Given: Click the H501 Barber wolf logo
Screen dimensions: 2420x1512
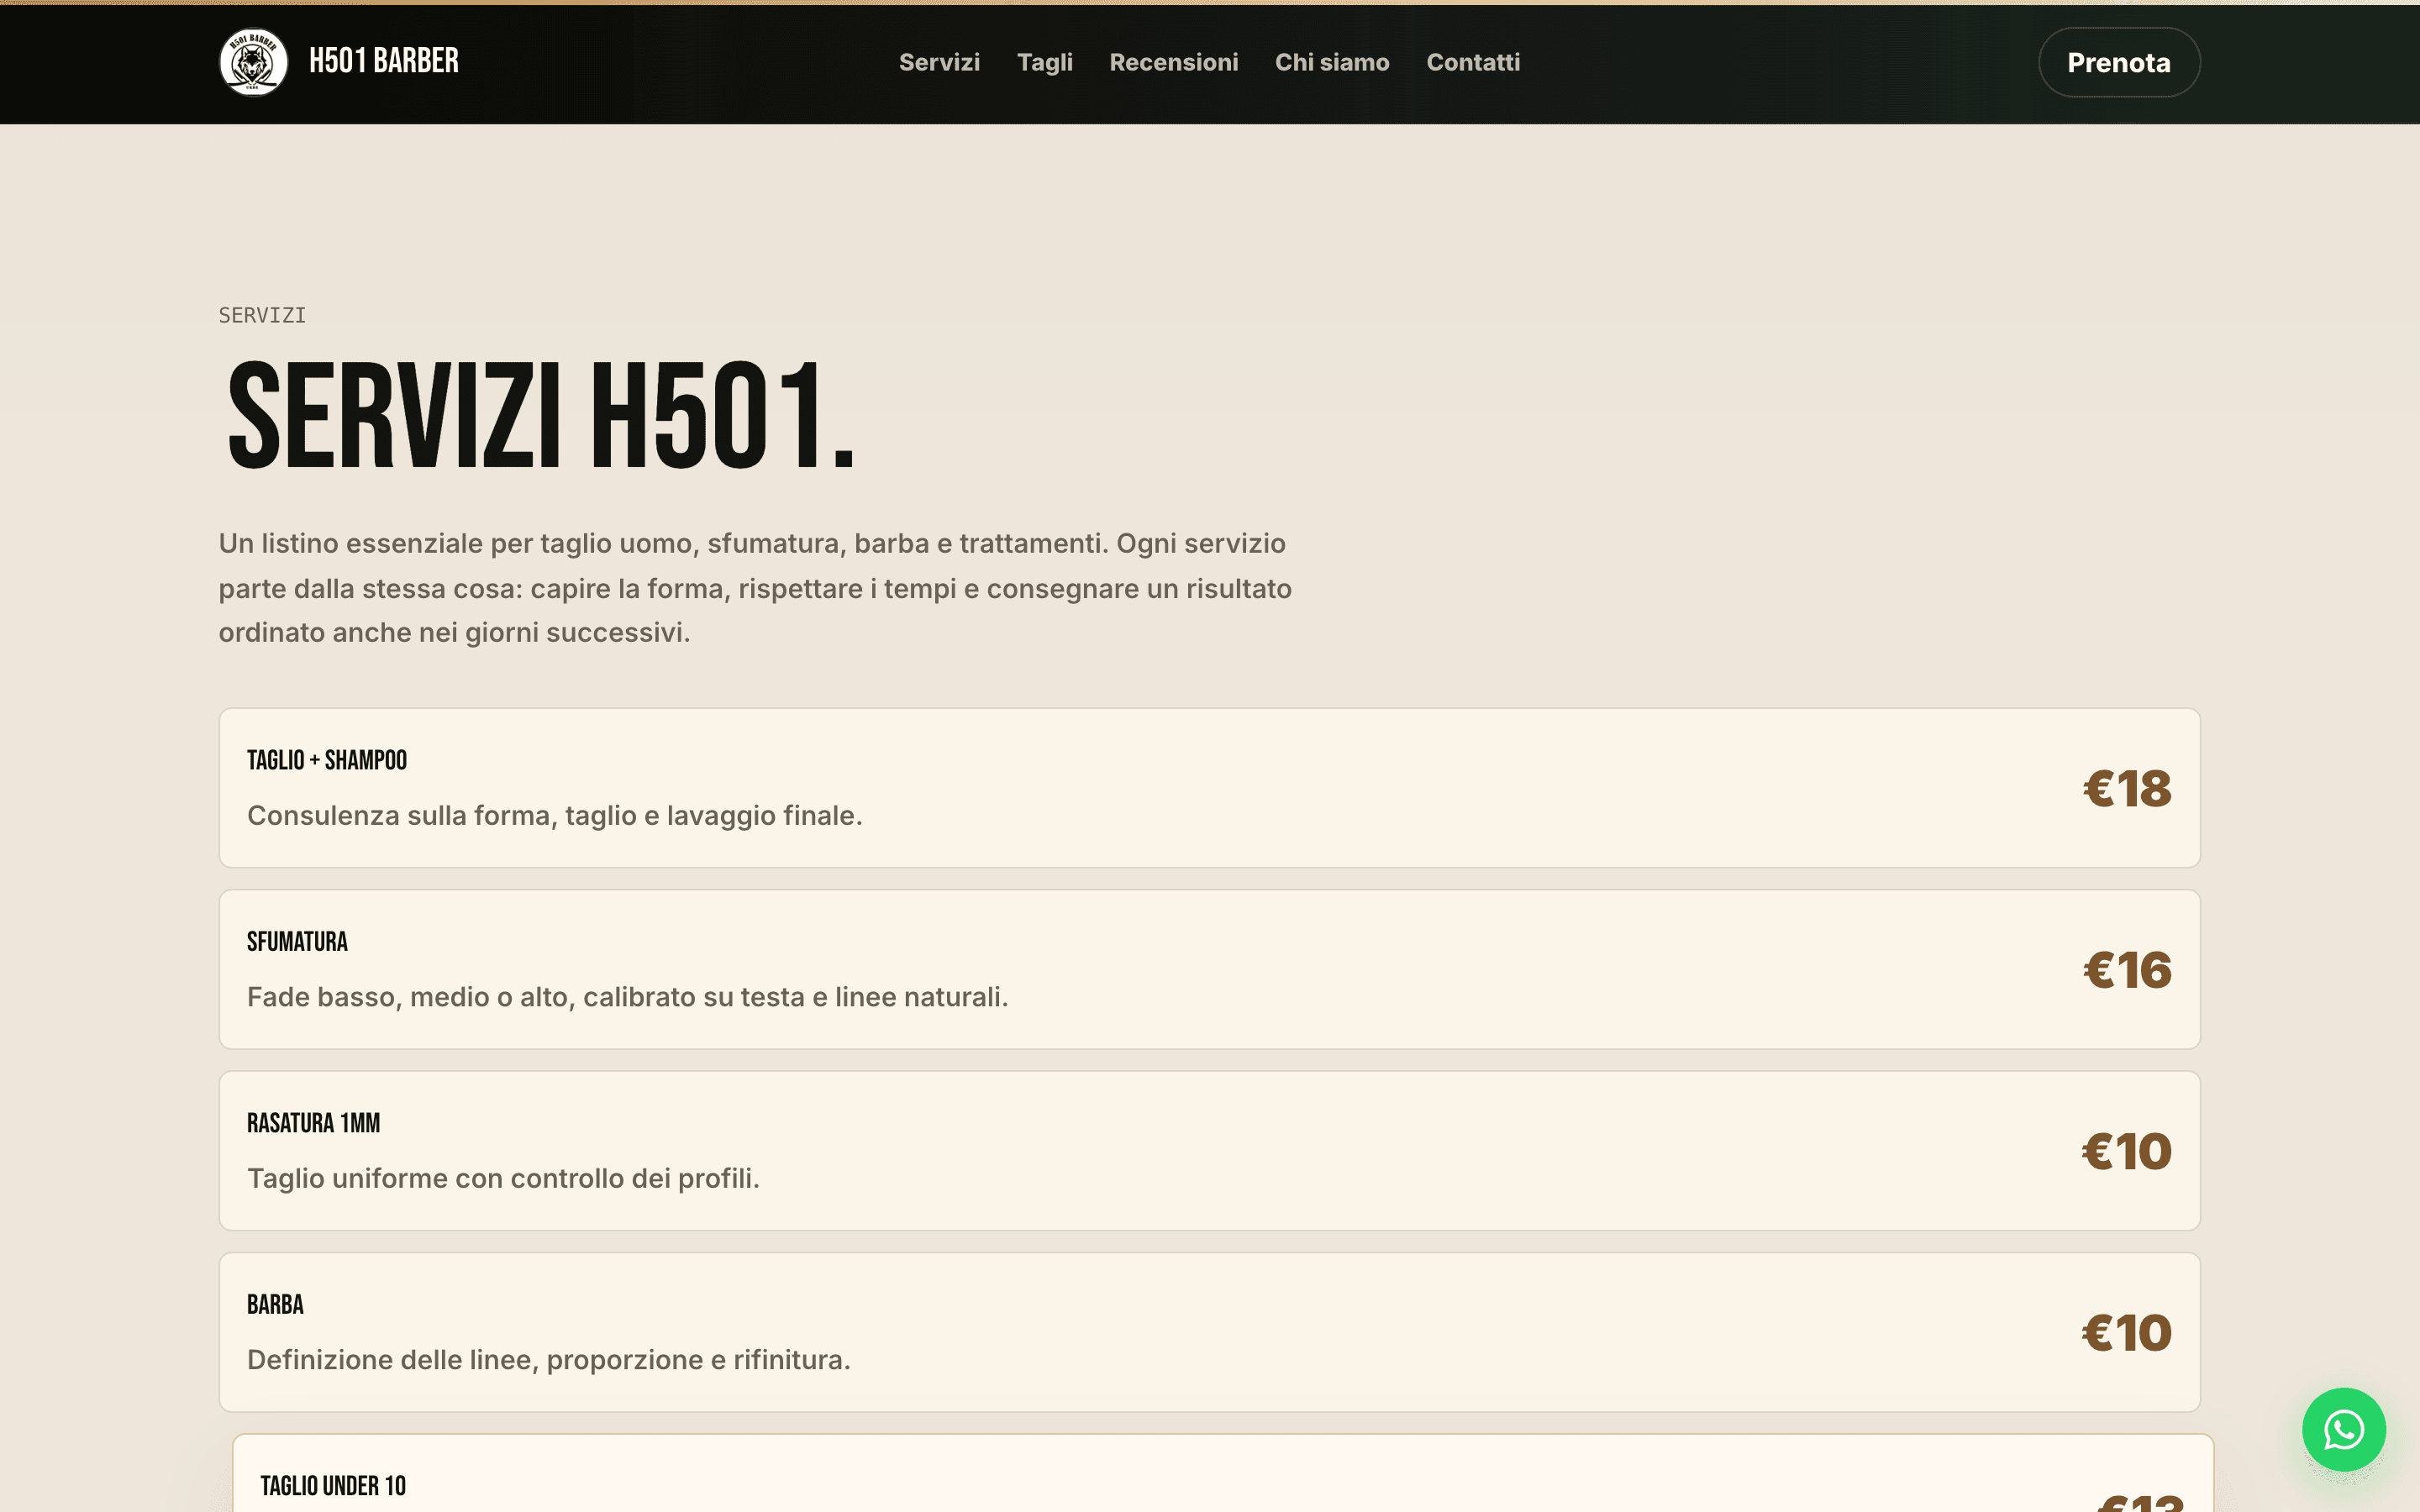Looking at the screenshot, I should 253,62.
